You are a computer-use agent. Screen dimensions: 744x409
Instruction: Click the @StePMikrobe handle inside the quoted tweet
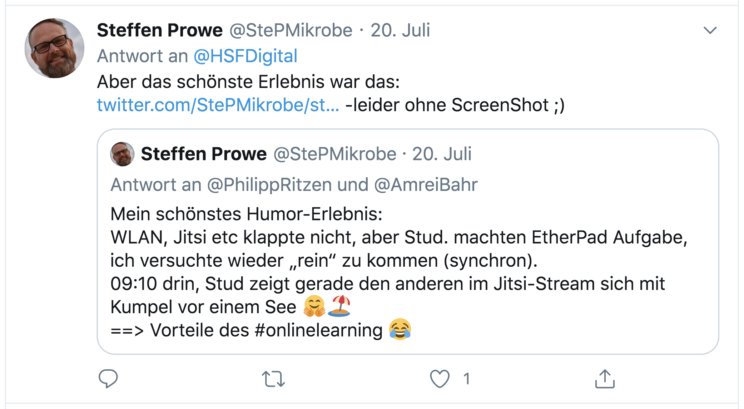click(x=335, y=154)
